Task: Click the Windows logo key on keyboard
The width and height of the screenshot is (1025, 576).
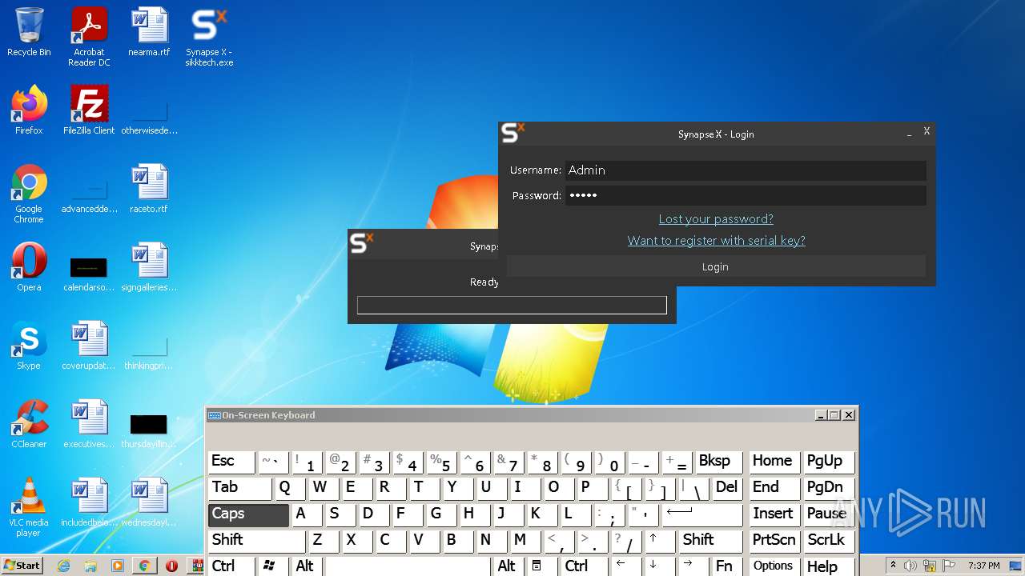Action: (272, 566)
